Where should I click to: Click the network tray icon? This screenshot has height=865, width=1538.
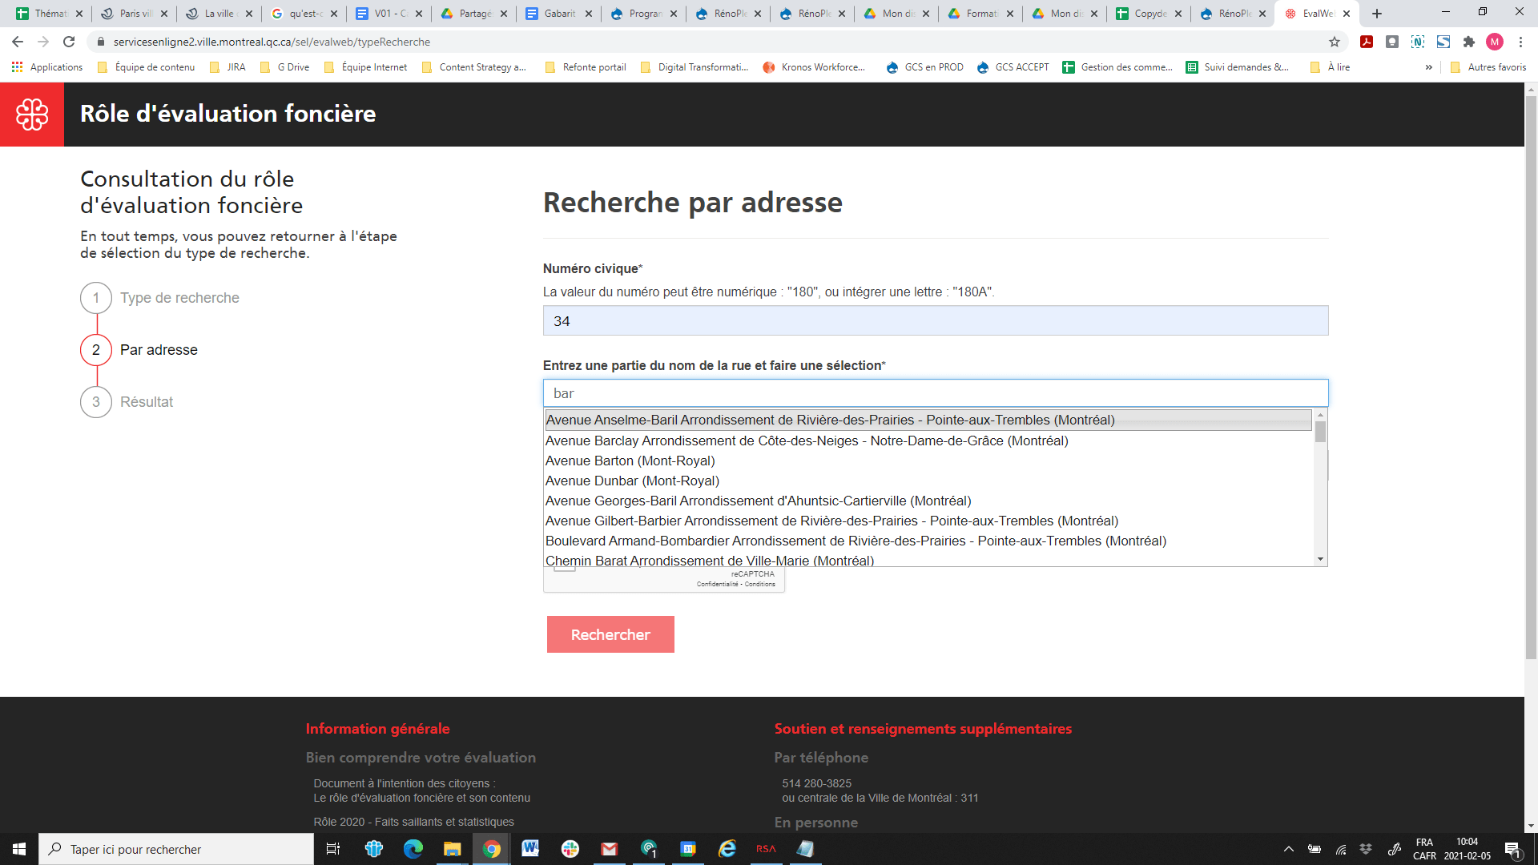click(1340, 849)
